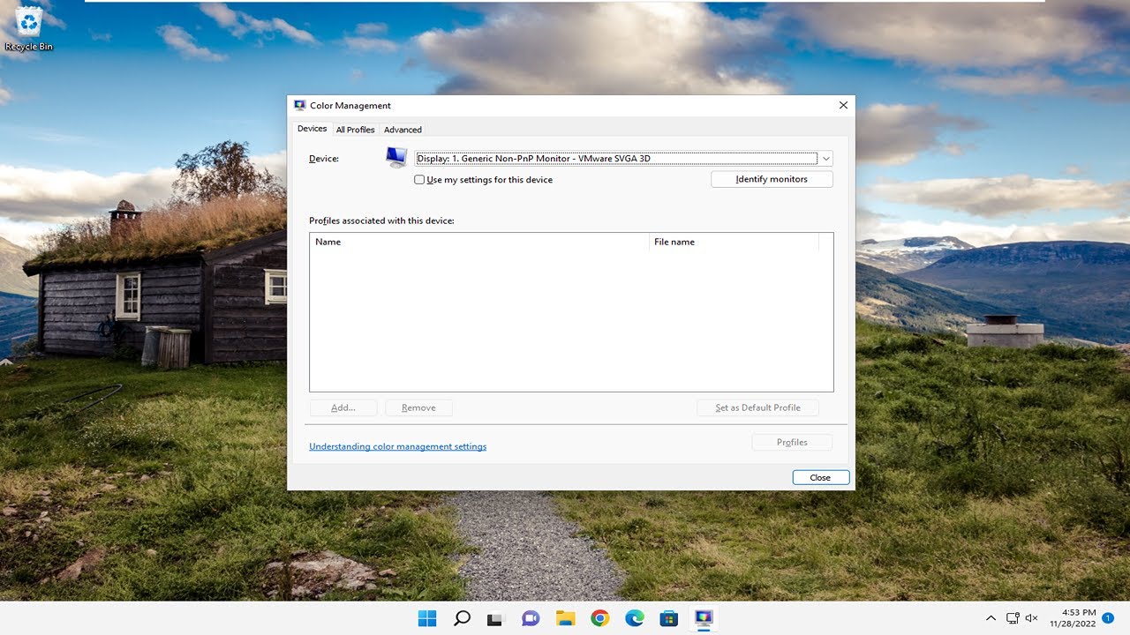Click the Color Management title bar icon
This screenshot has width=1130, height=635.
299,105
